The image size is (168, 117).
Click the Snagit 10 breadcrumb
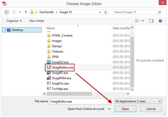tap(66, 12)
